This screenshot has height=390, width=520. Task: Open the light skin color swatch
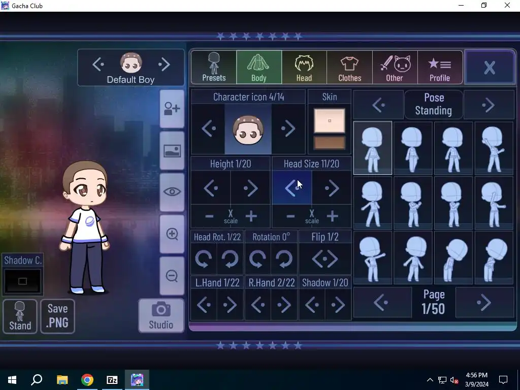click(329, 121)
